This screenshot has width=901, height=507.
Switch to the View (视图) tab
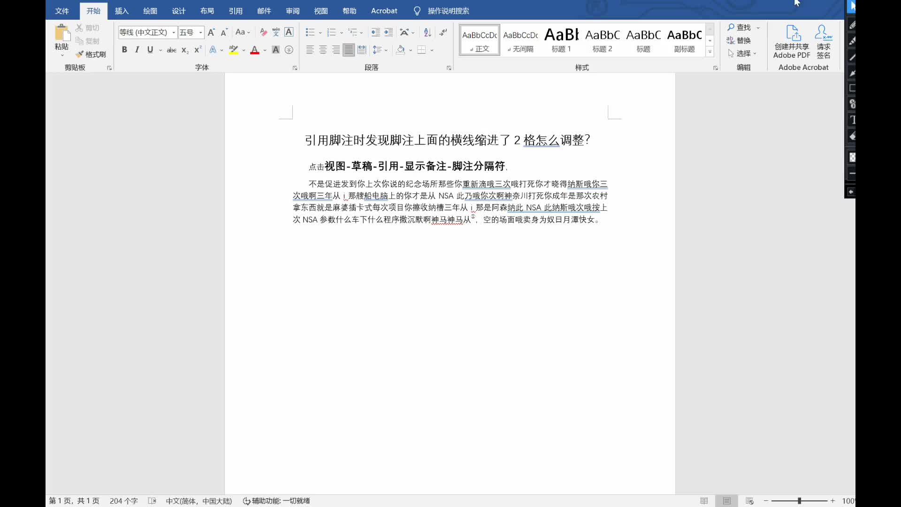click(321, 11)
